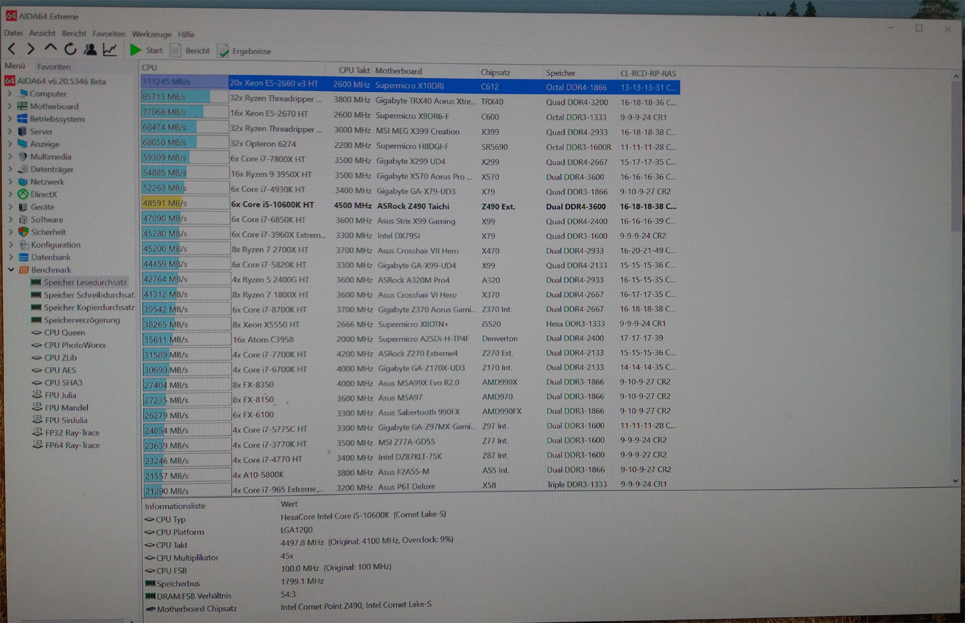Switch to the Menü tab in sidebar
The width and height of the screenshot is (965, 623).
coord(15,66)
